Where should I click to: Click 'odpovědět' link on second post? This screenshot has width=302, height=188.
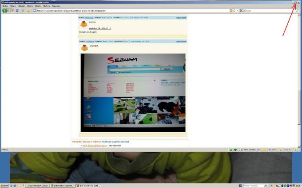pos(181,42)
